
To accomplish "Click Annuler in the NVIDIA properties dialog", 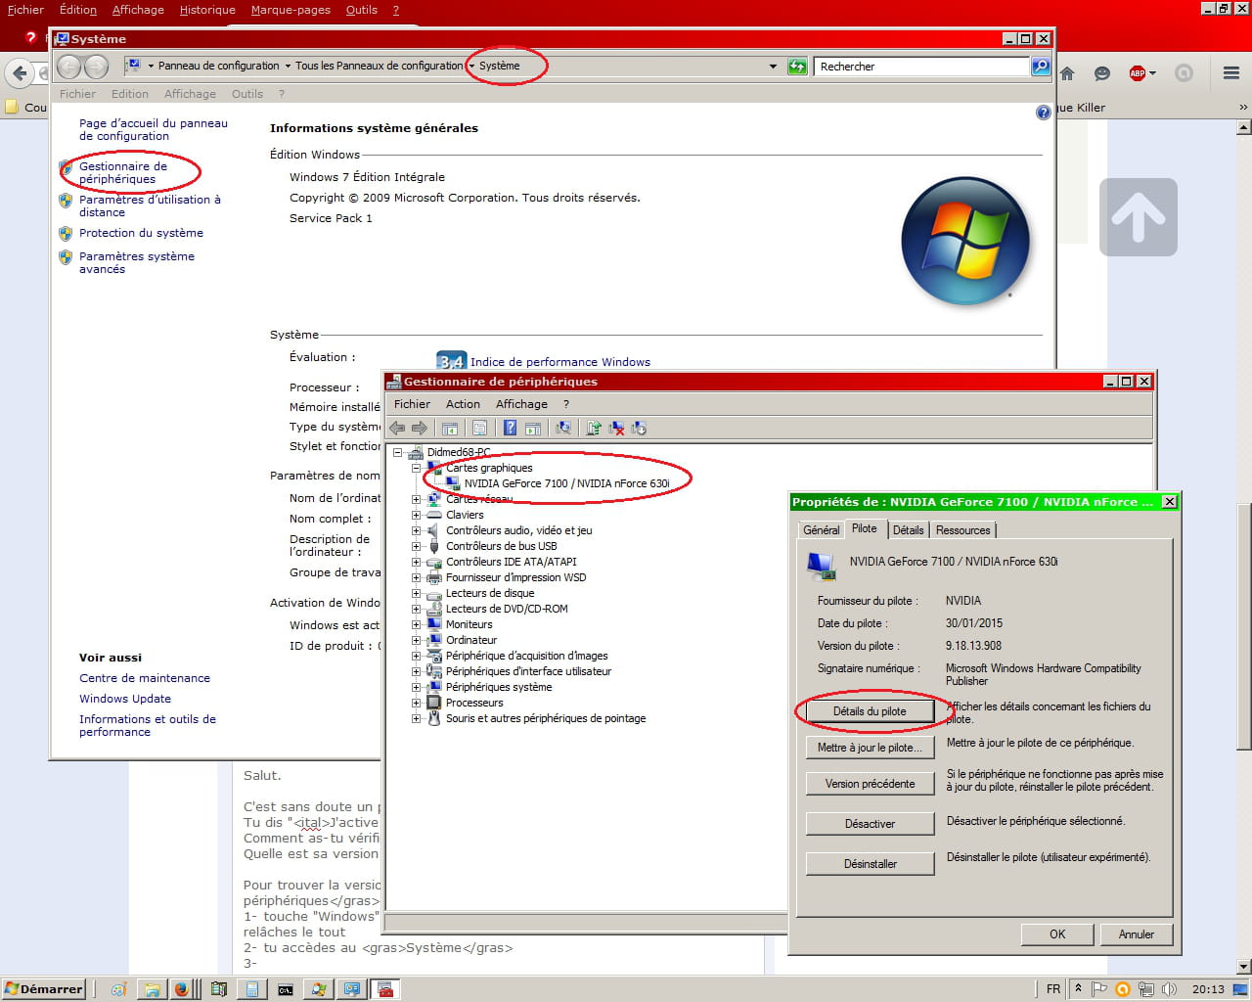I will (1137, 934).
